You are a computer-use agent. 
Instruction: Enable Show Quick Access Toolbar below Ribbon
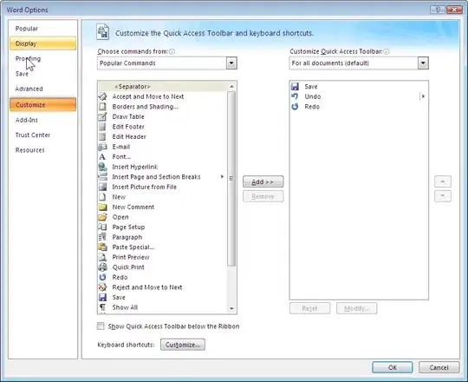tap(101, 326)
